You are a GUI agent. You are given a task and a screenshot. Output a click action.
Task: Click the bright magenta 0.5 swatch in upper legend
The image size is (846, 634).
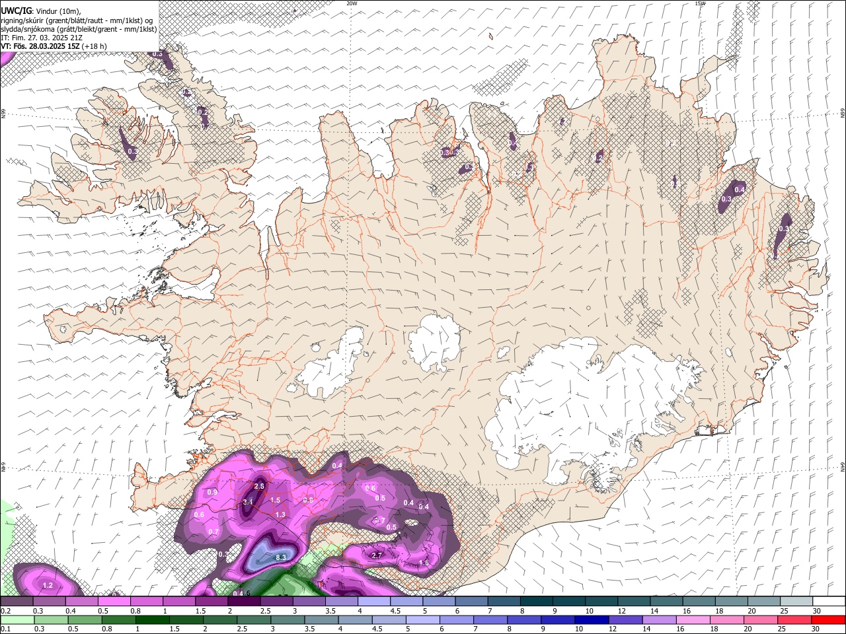click(114, 601)
